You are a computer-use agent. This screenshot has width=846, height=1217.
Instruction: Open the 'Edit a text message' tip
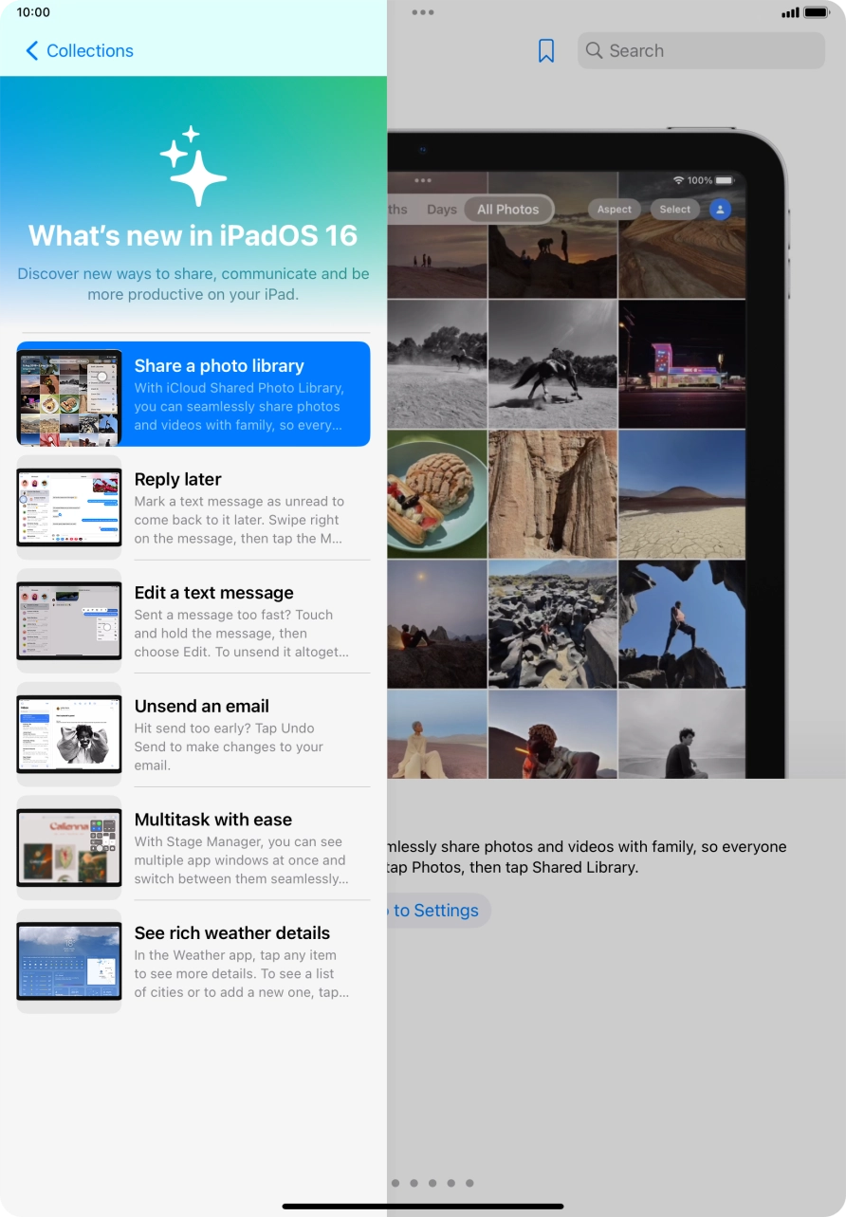pyautogui.click(x=238, y=620)
